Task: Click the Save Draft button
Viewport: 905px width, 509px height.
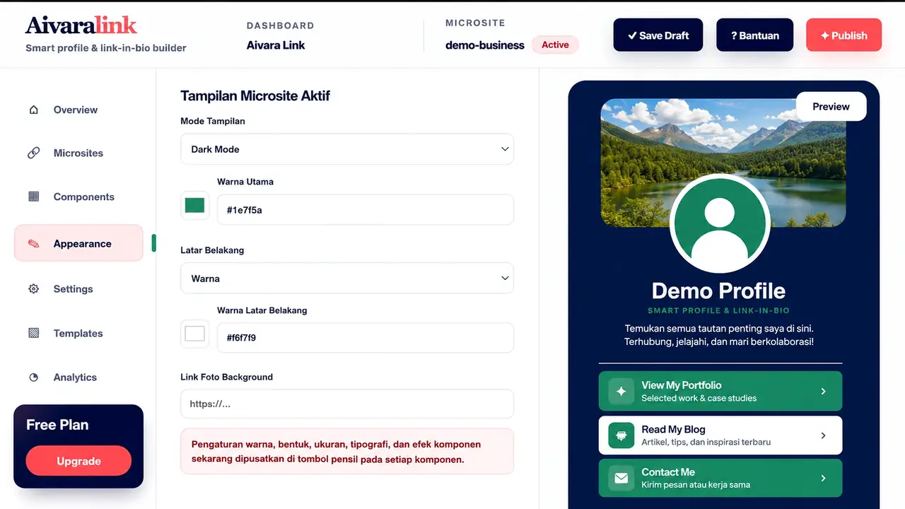Action: 658,35
